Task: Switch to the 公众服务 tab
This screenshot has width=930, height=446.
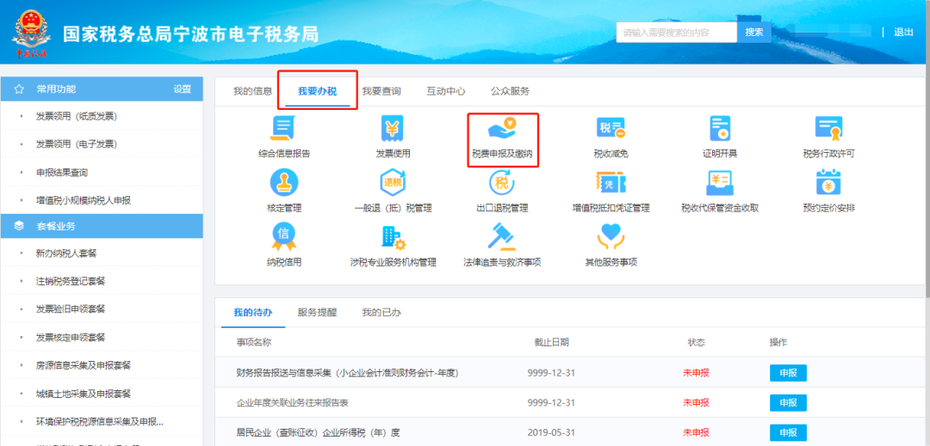Action: coord(510,91)
